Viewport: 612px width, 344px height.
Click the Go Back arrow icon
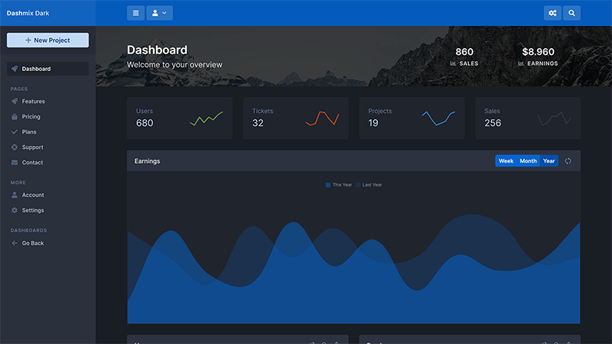point(15,243)
